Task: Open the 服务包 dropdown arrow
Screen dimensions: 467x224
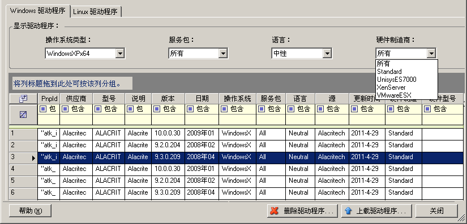Action: tap(223, 54)
